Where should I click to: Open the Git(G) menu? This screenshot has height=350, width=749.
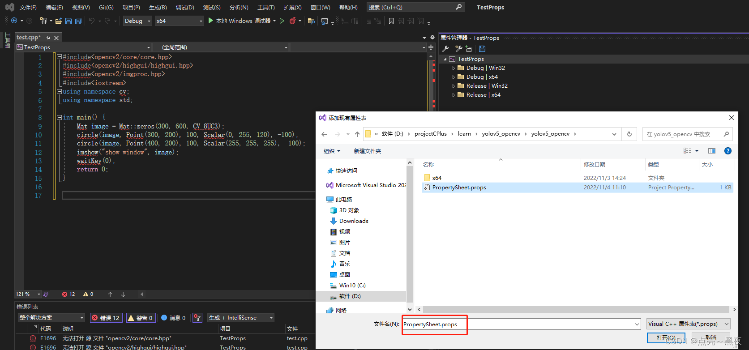(x=106, y=8)
